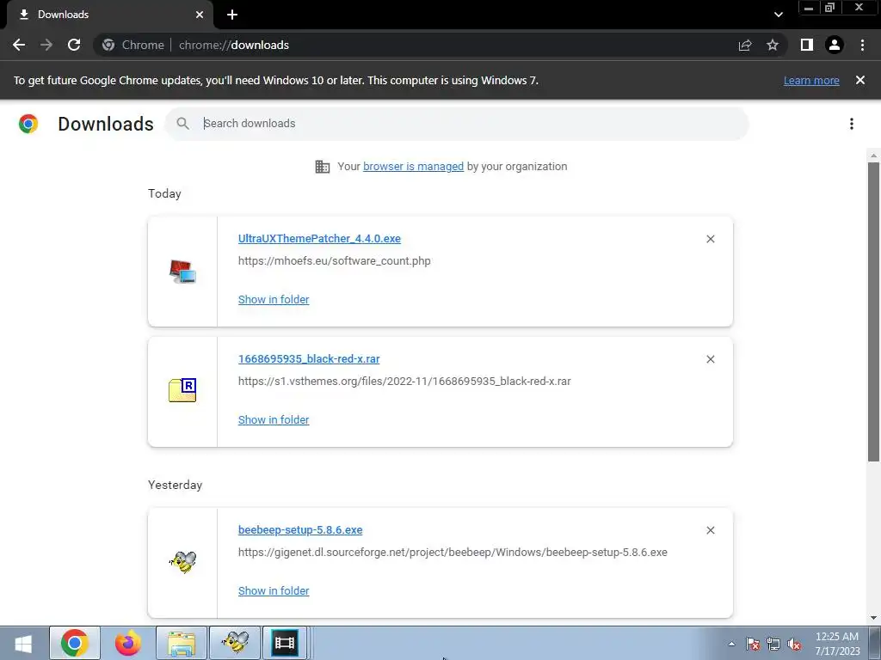This screenshot has width=881, height=660.
Task: Open the side panel icon in toolbar
Action: click(807, 45)
